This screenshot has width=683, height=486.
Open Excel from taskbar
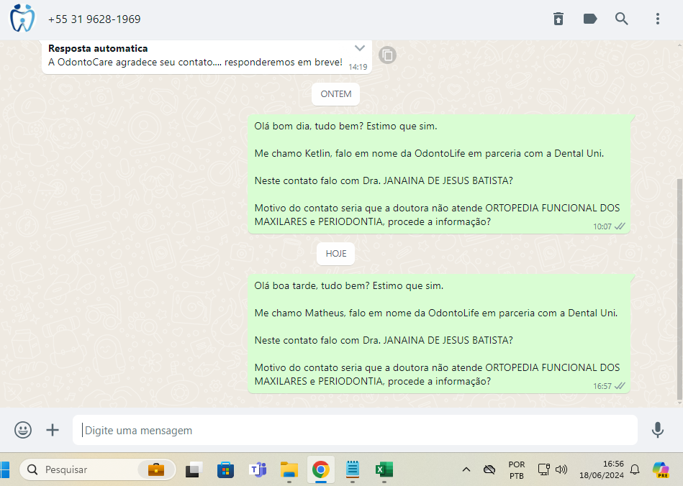point(384,469)
